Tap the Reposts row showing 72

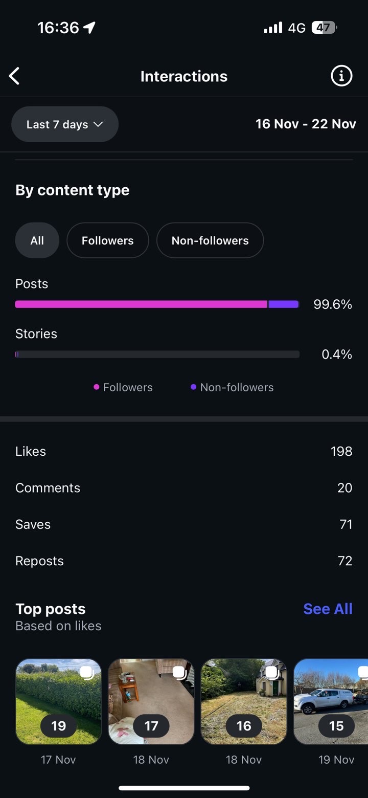(x=184, y=561)
